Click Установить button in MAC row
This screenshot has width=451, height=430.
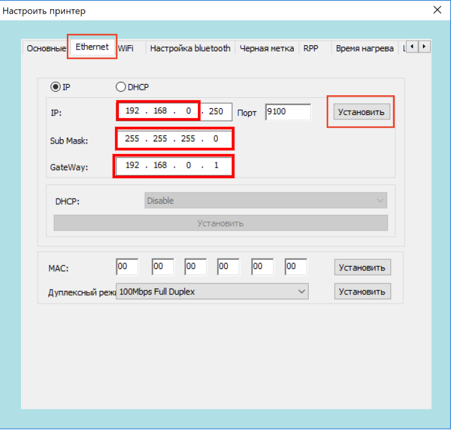click(363, 267)
